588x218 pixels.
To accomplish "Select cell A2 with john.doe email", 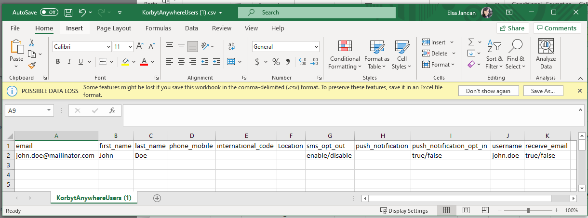I will (56, 155).
